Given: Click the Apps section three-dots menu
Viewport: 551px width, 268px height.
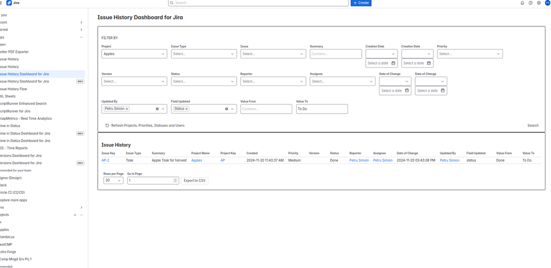Looking at the screenshot, I should point(81,37).
